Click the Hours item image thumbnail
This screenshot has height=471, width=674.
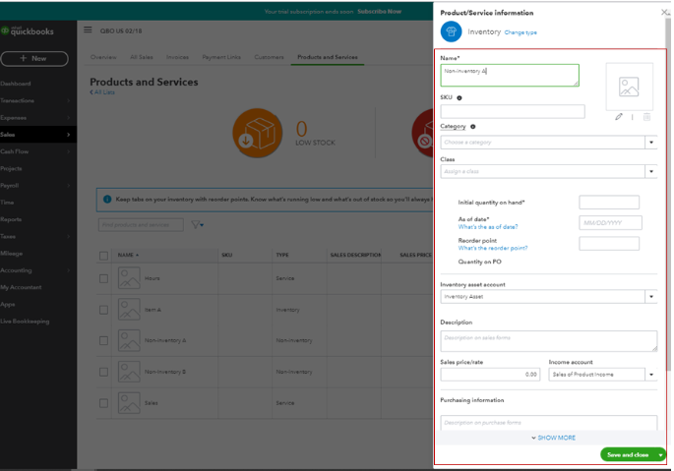click(x=129, y=278)
